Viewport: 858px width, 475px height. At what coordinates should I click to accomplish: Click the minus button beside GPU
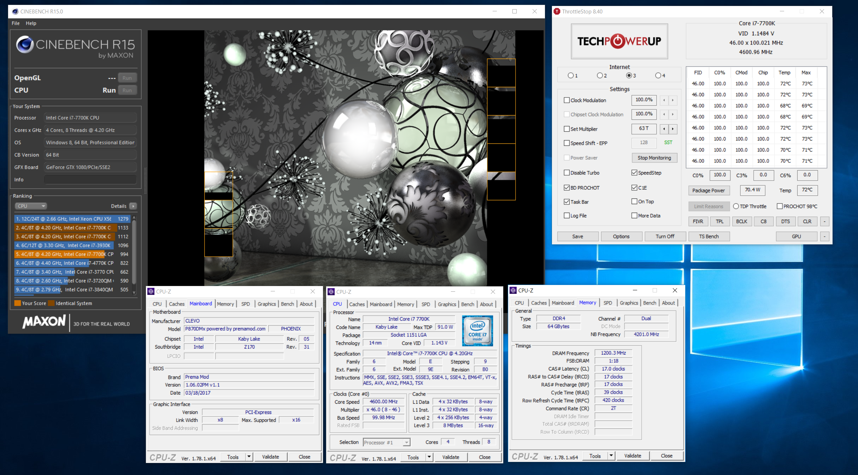(824, 236)
